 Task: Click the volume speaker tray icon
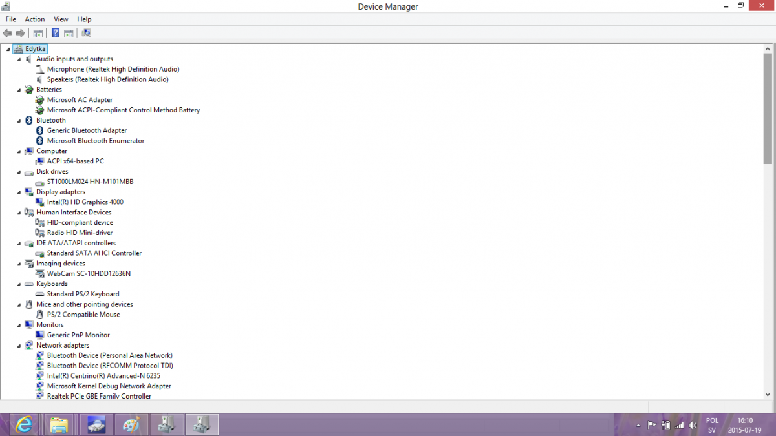click(693, 426)
